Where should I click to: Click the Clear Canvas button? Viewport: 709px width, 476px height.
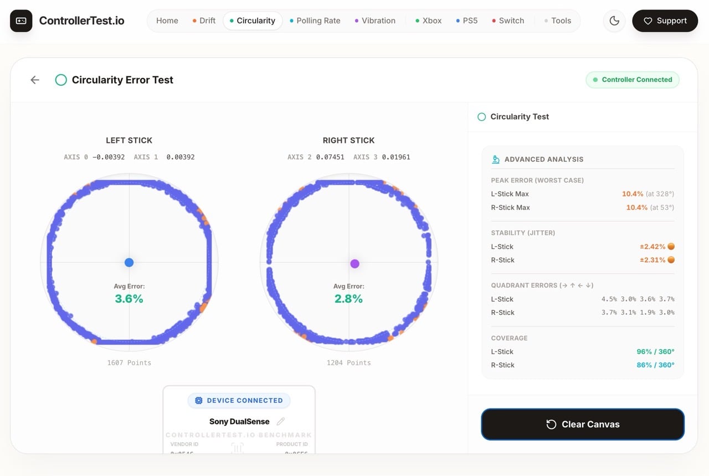(582, 425)
